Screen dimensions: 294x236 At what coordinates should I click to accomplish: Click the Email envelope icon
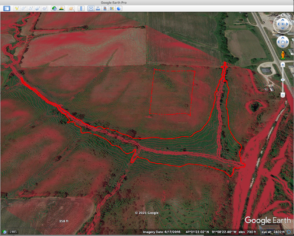(x=91, y=8)
